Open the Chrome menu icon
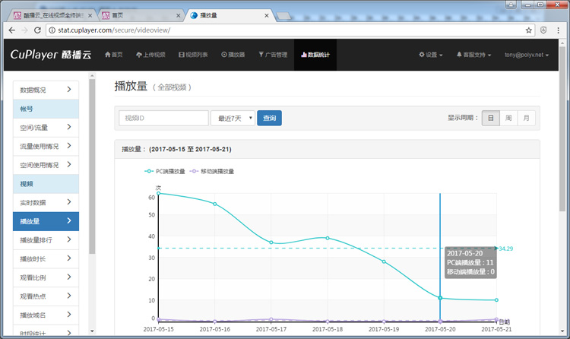 [559, 30]
